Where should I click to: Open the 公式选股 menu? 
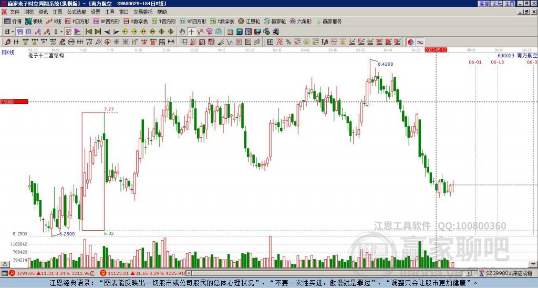(76, 12)
